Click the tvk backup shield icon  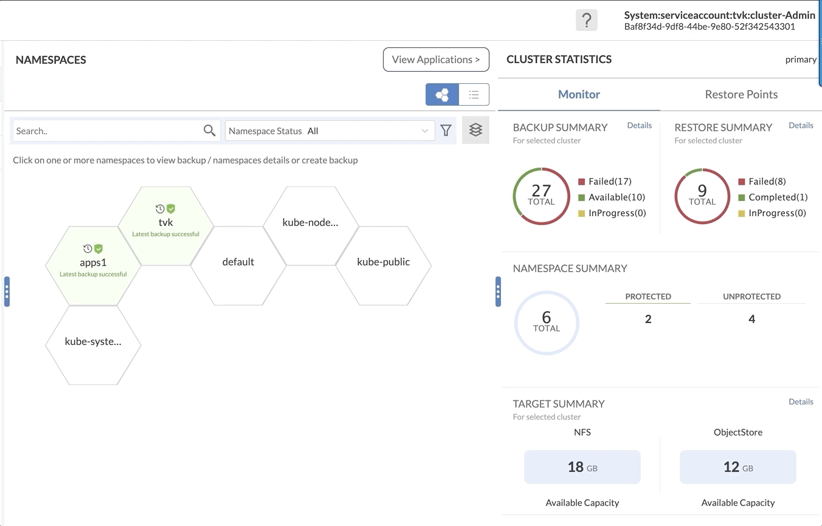coord(171,208)
